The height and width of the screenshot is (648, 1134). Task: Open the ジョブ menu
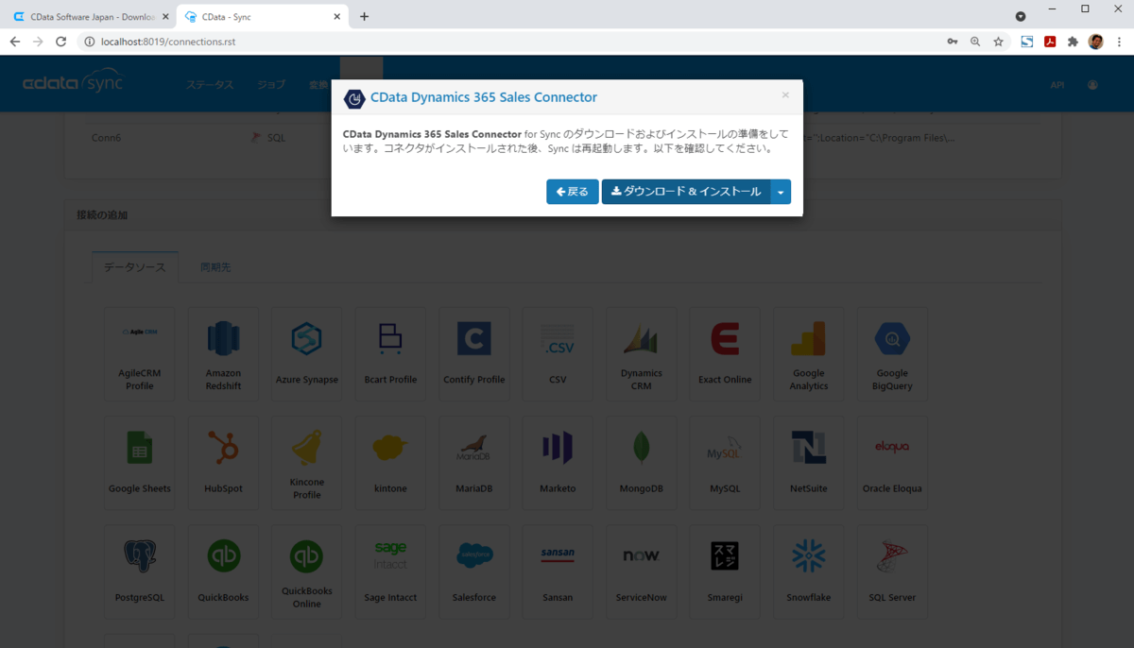tap(271, 85)
